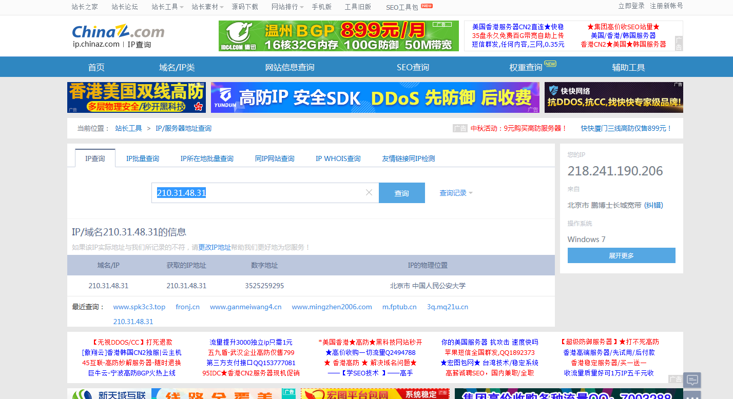Screen dimensions: 733x399
Task: Open recent query www.spk3c3.top
Action: (x=139, y=307)
